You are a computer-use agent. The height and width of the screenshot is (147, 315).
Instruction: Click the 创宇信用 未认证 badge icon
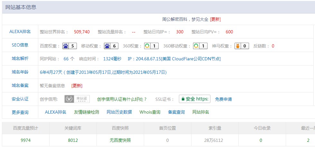point(77,99)
